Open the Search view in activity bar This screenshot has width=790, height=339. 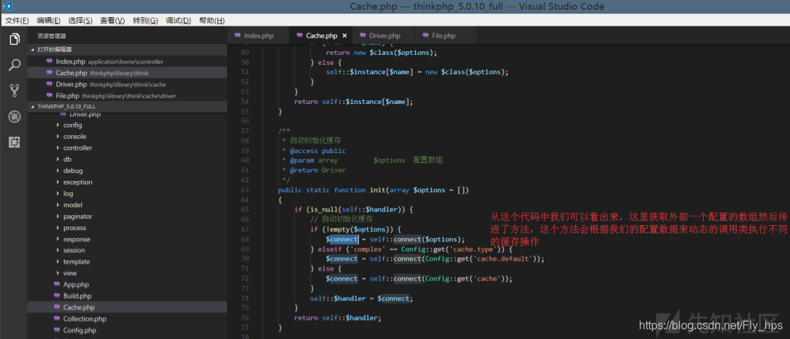pos(15,65)
